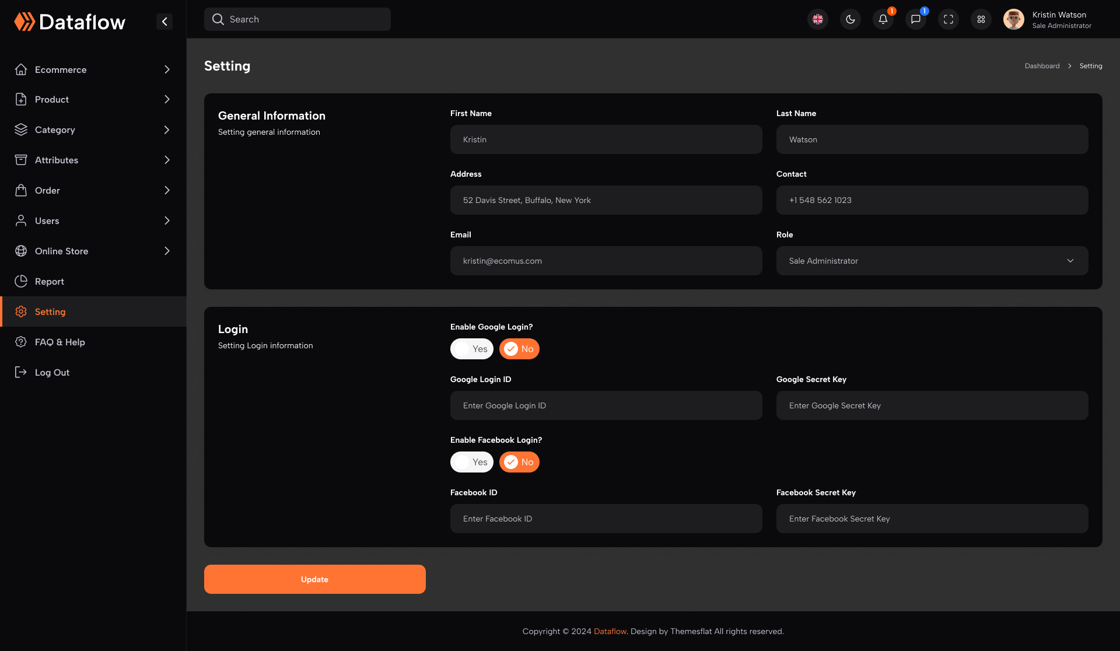This screenshot has width=1120, height=651.
Task: Open the Report section from the sidebar
Action: tap(49, 281)
